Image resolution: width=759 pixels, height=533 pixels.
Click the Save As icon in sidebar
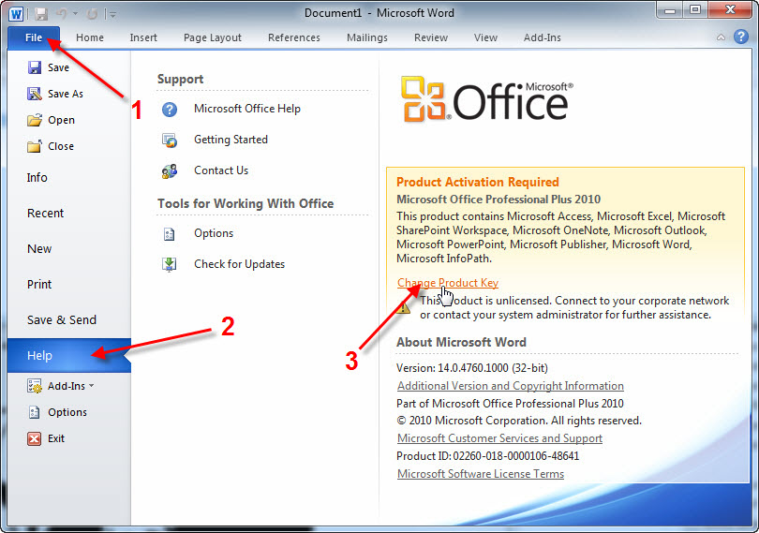click(35, 94)
